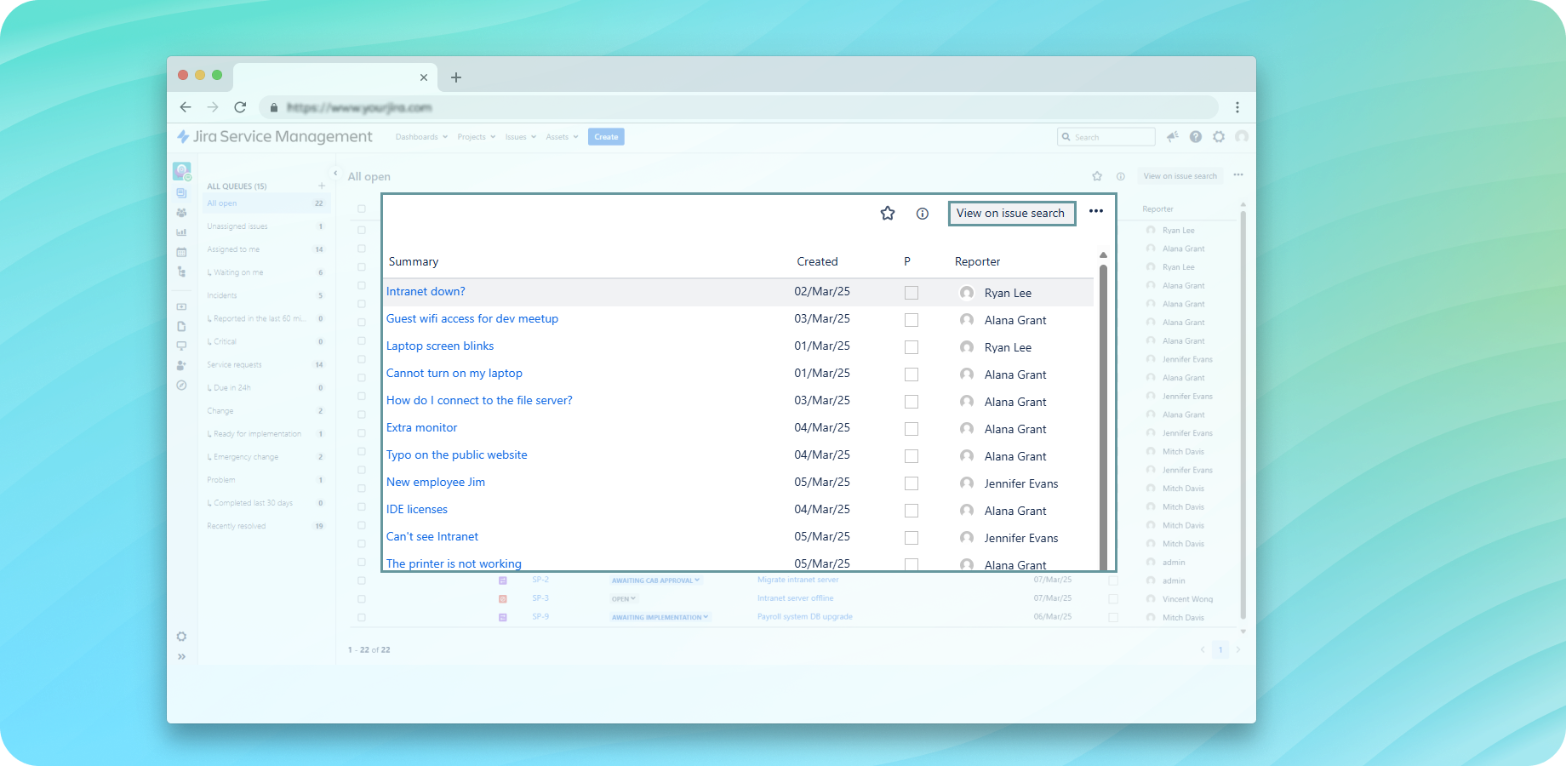Tick the P box for Can't see Intranet

(x=912, y=538)
